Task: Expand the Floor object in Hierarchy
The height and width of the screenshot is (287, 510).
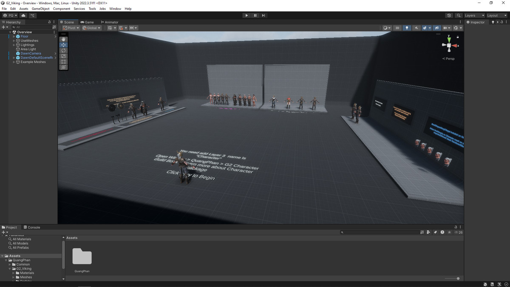Action: tap(14, 37)
